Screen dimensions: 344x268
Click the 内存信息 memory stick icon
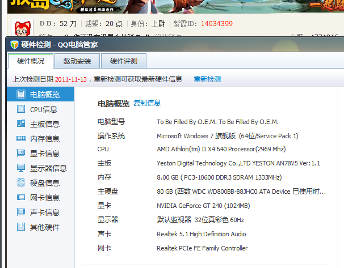click(21, 138)
